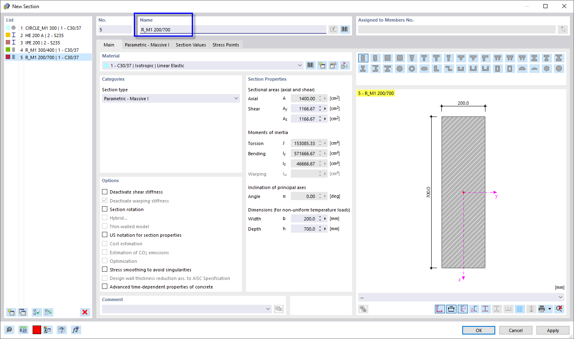Click the edit name icon beside Name field
Viewport: 574px width, 339px height.
(333, 29)
